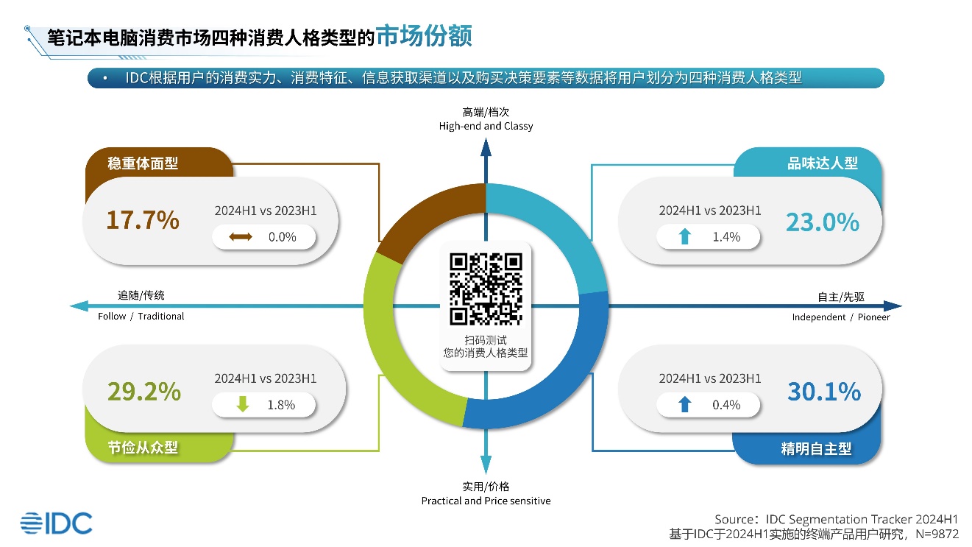Click the QR code in the donut center

[x=486, y=289]
